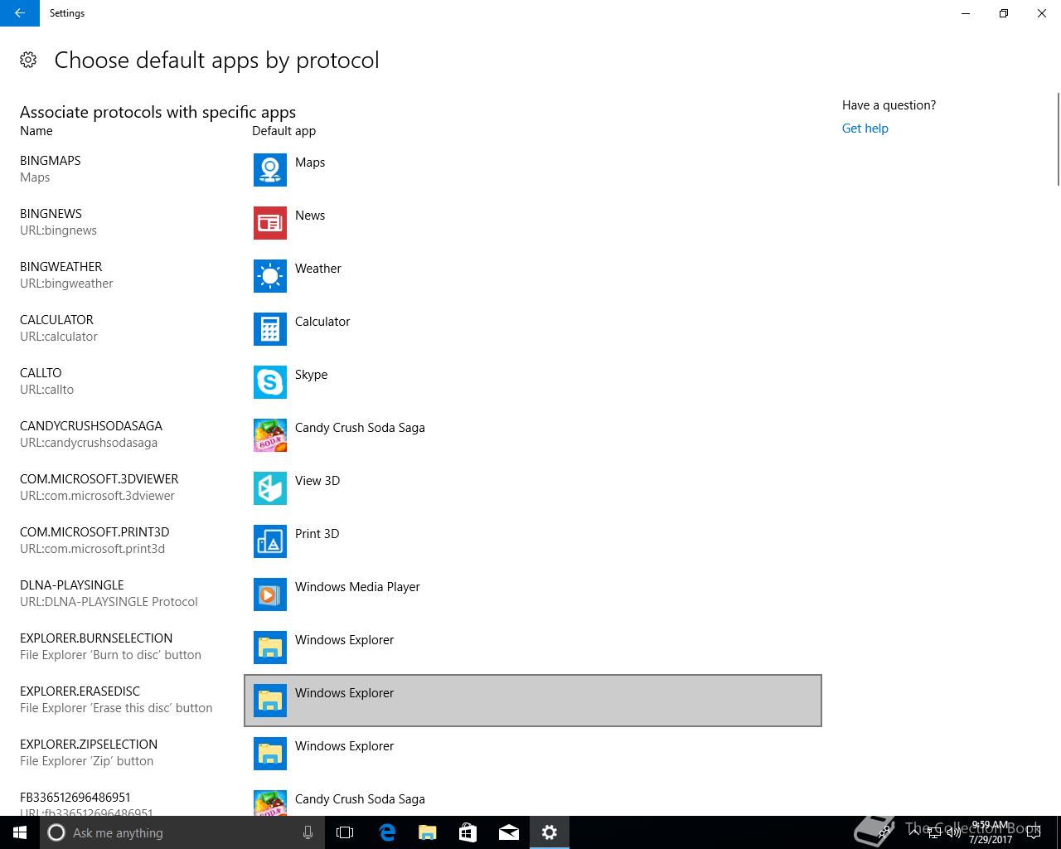The height and width of the screenshot is (849, 1061).
Task: Click the Weather app icon for BINGWEATHER
Action: click(x=270, y=276)
